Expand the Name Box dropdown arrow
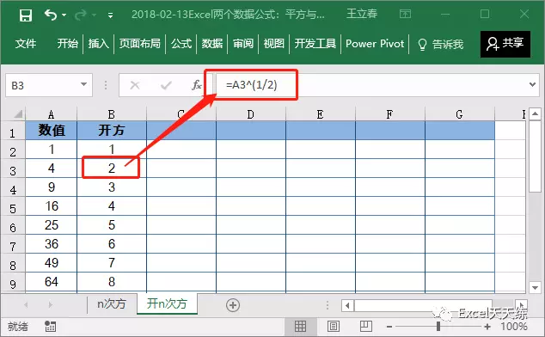The width and height of the screenshot is (545, 337). [x=83, y=84]
